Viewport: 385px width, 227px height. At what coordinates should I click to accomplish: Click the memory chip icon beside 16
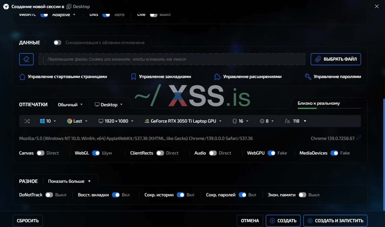click(235, 121)
